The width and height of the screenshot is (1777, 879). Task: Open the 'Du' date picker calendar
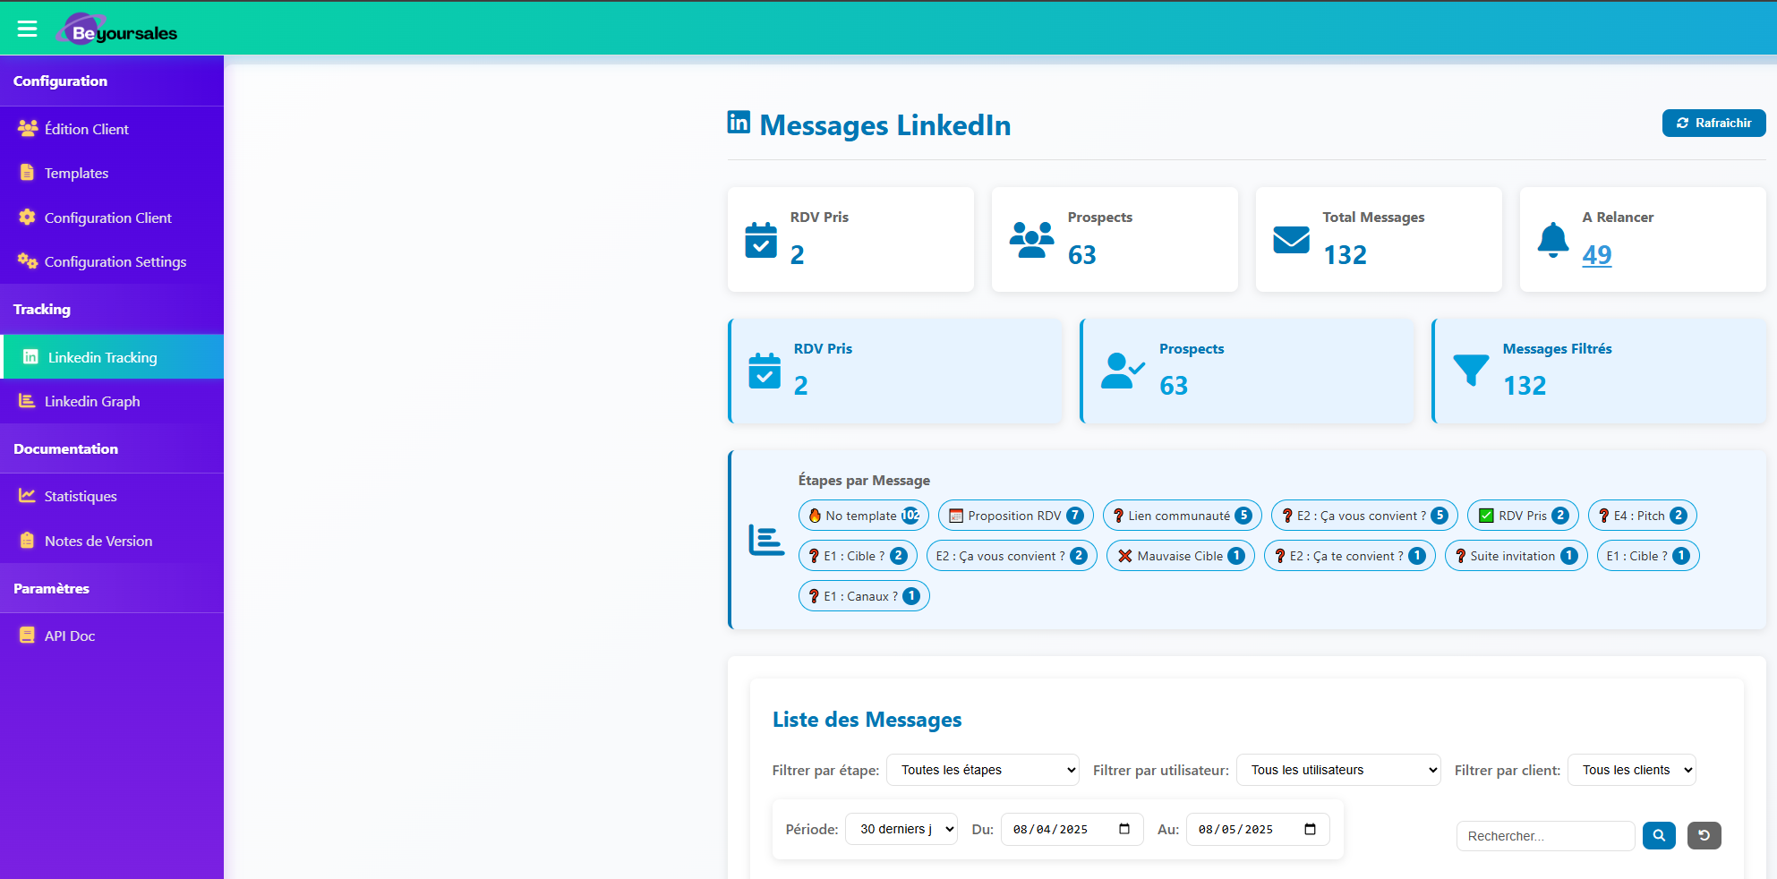pos(1125,829)
